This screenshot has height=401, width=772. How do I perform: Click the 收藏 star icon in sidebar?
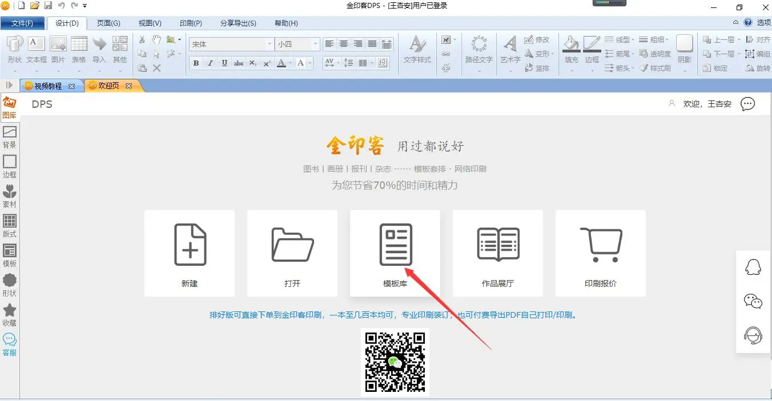pos(10,315)
